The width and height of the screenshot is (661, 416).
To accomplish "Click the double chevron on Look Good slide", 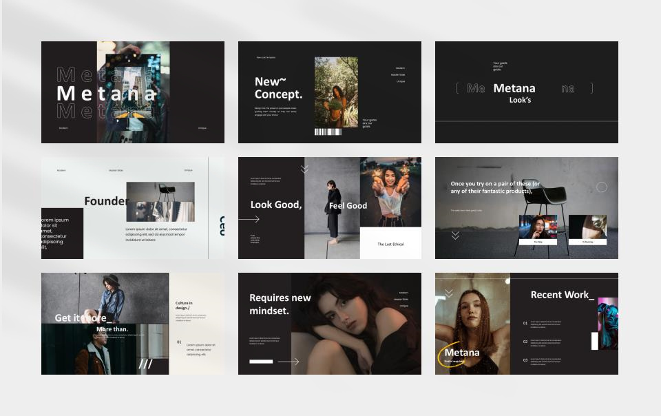I will click(x=304, y=169).
